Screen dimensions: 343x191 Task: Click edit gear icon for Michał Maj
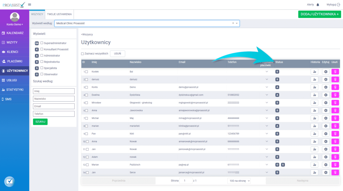point(326,118)
